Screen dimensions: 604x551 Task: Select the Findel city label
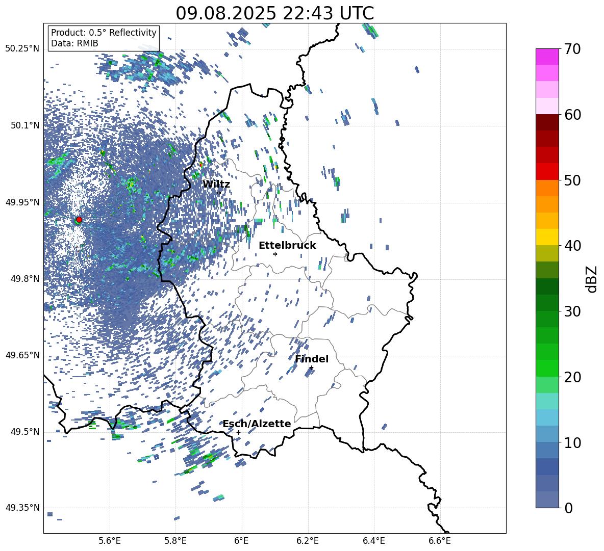[x=312, y=359]
